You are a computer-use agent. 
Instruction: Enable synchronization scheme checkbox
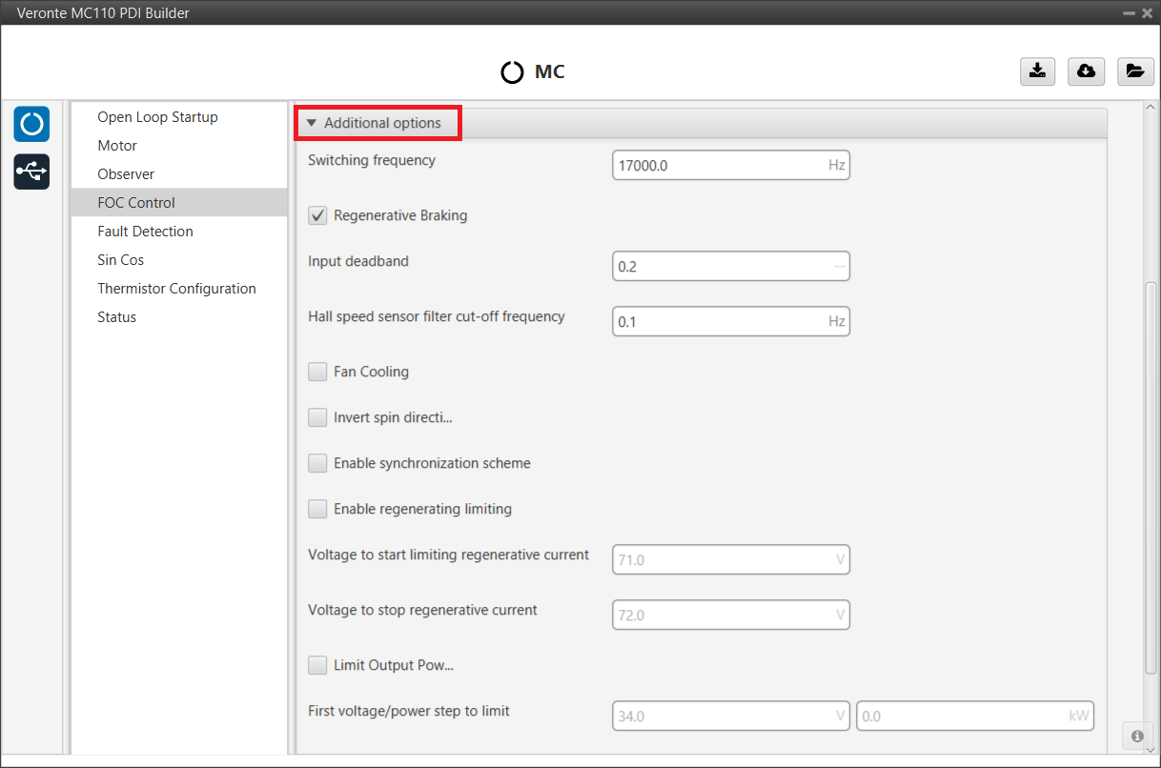click(317, 463)
